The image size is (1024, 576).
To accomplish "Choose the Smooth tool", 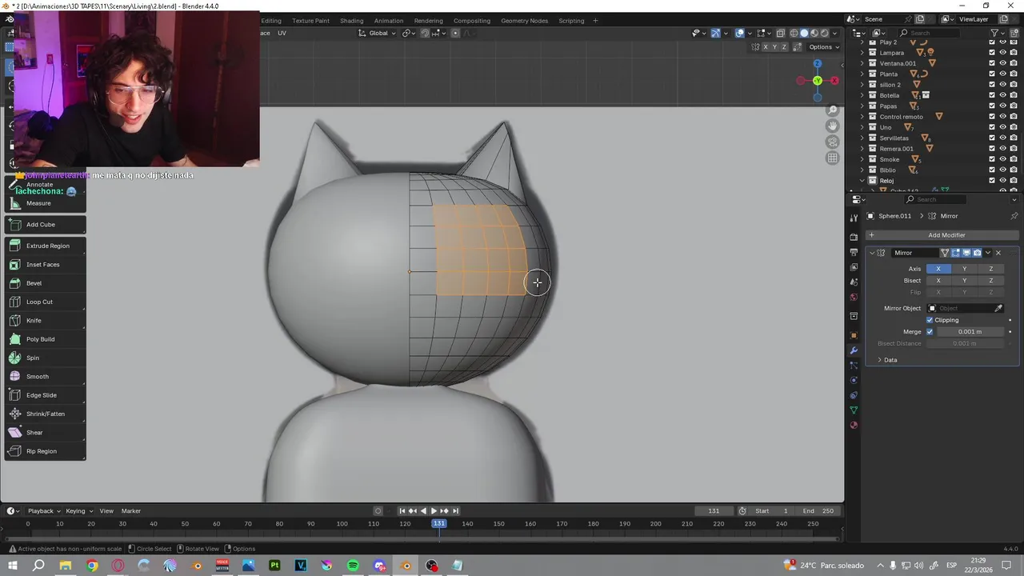I will pos(45,376).
